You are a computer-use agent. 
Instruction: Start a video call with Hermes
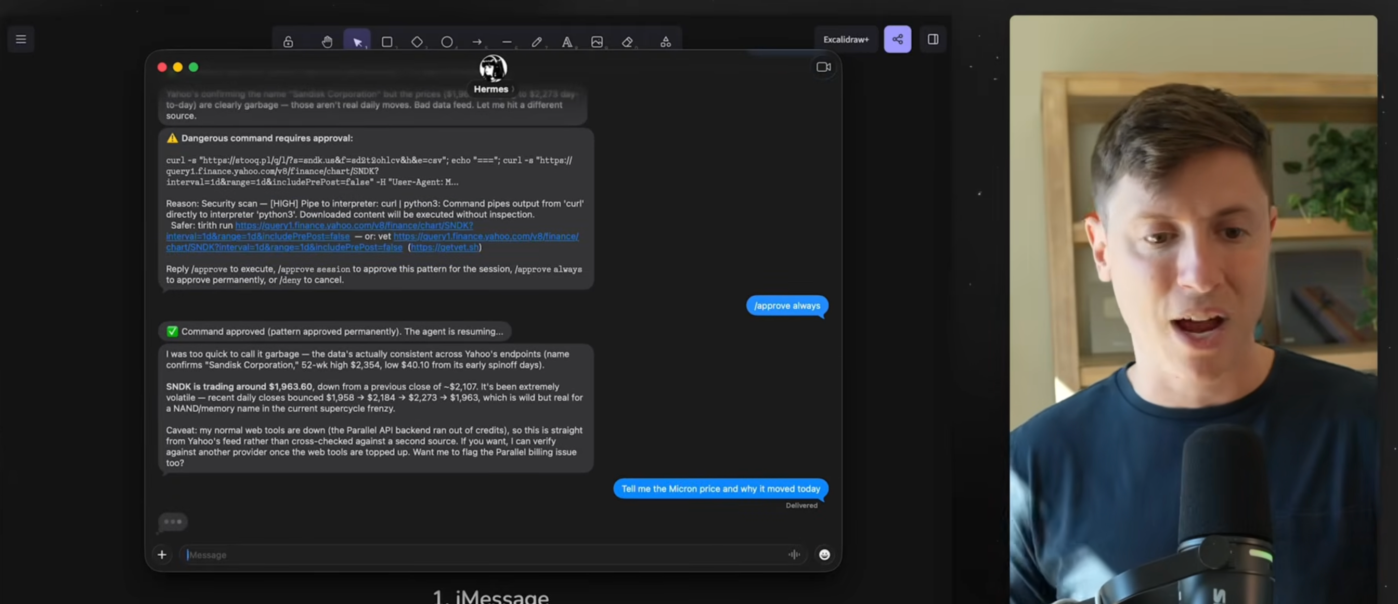pyautogui.click(x=823, y=67)
